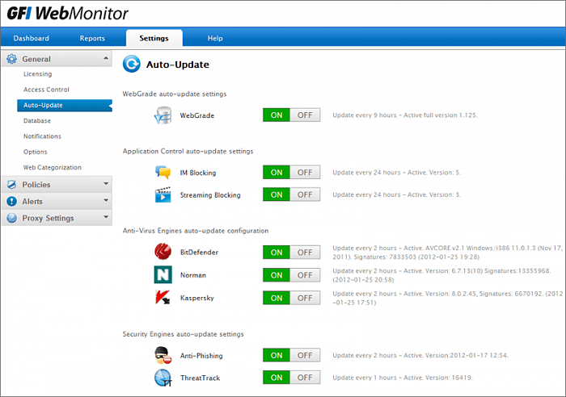Click the Norman antivirus icon
Screen dimensions: 566x397
(x=163, y=275)
